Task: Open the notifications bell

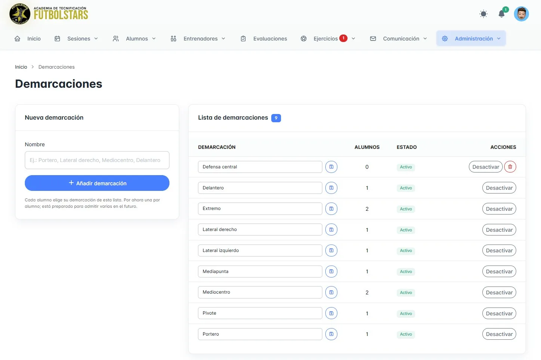Action: point(502,14)
